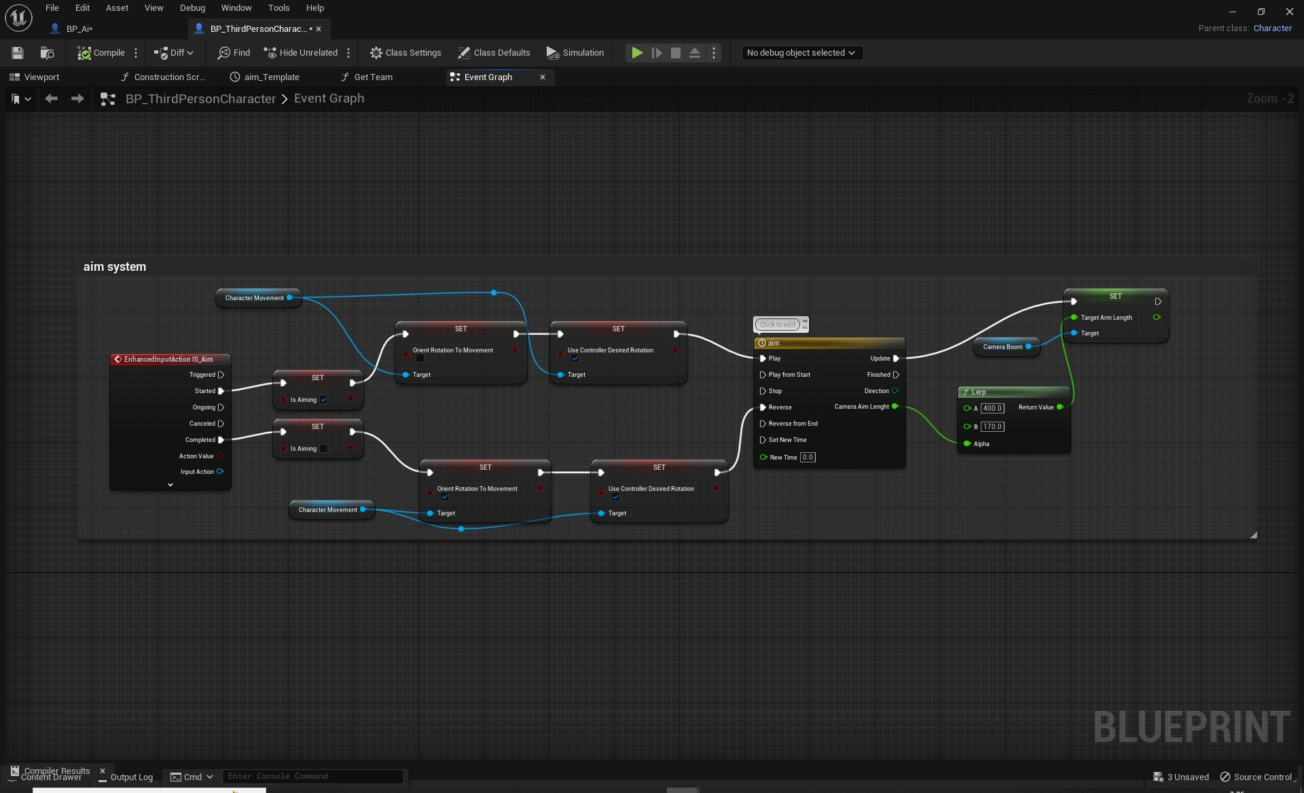The width and height of the screenshot is (1304, 793).
Task: Click the Hide Unrelated icon
Action: tap(270, 53)
